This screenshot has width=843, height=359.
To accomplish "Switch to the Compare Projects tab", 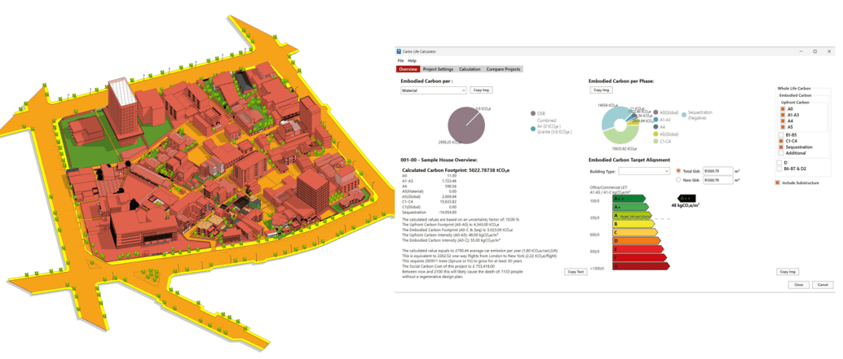I will [503, 69].
